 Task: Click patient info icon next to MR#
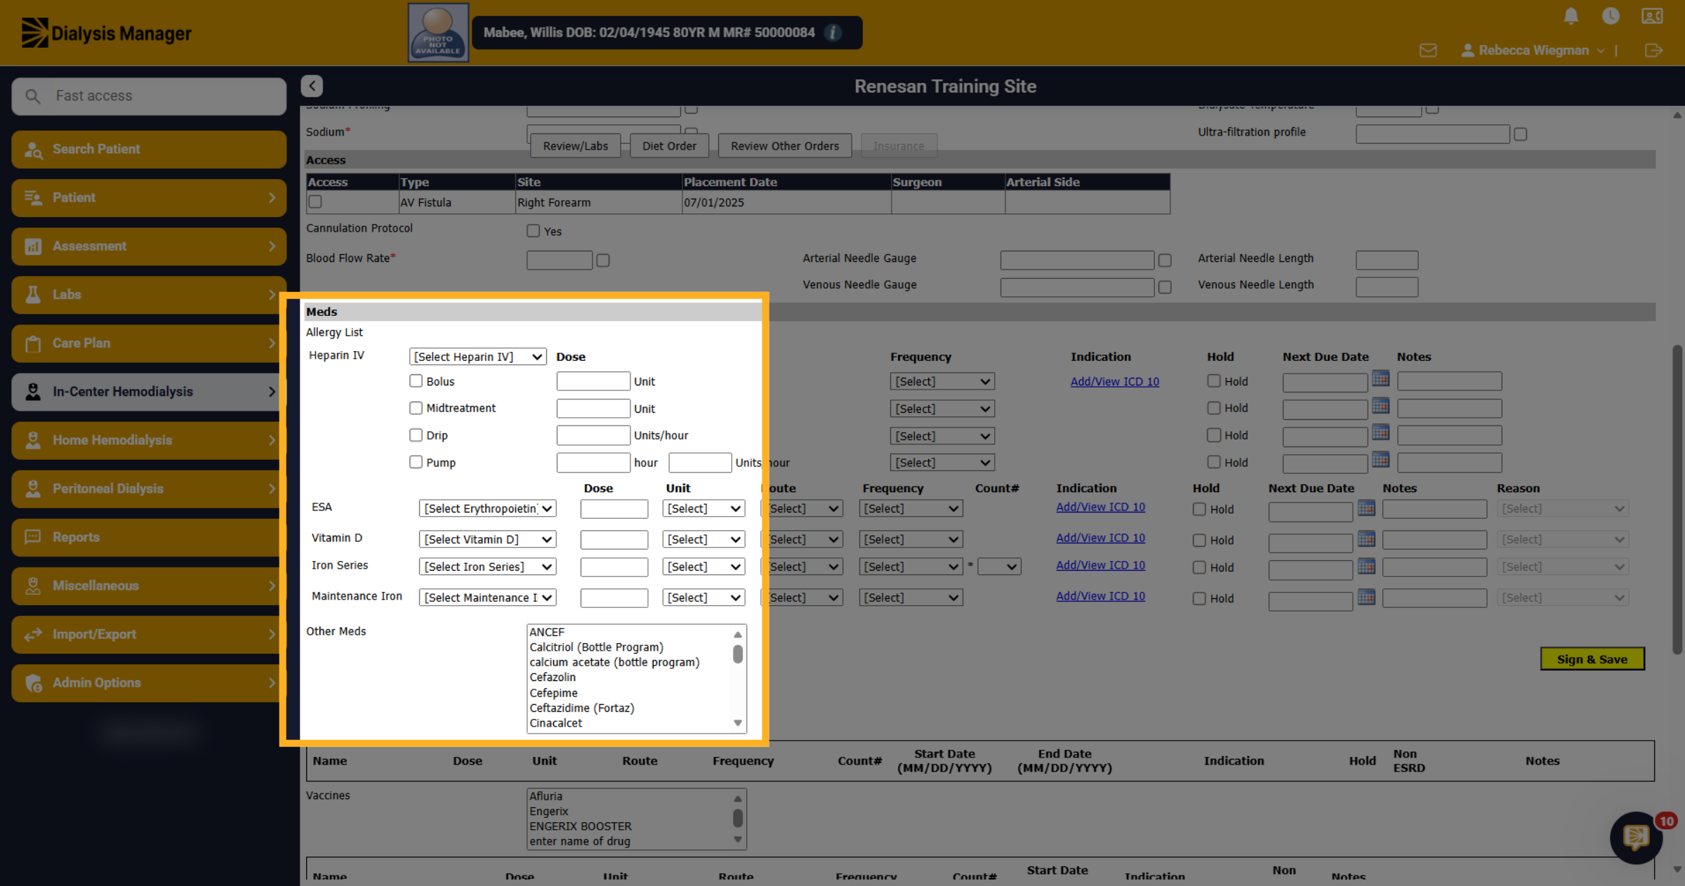click(x=833, y=33)
